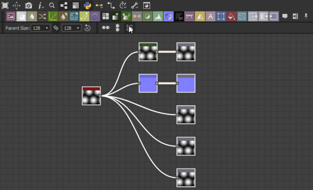The image size is (313, 190).
Task: Reset zoom to 1:1
Action: click(x=17, y=6)
